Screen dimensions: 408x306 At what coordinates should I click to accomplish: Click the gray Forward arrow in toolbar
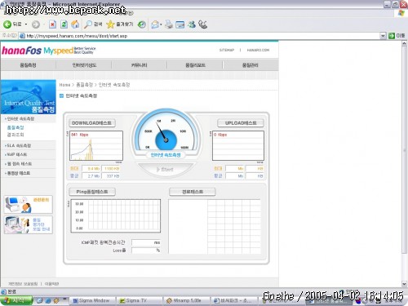(36, 24)
